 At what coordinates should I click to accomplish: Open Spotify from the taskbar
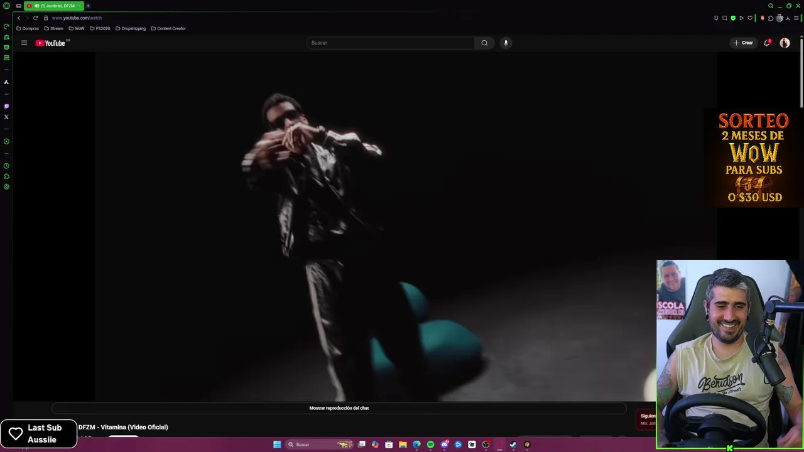tap(430, 444)
